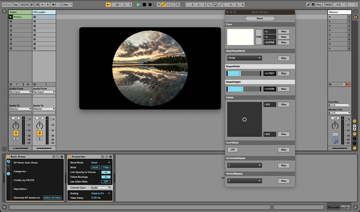Click the Record button in transport bar
This screenshot has height=212, width=360.
coord(150,4)
